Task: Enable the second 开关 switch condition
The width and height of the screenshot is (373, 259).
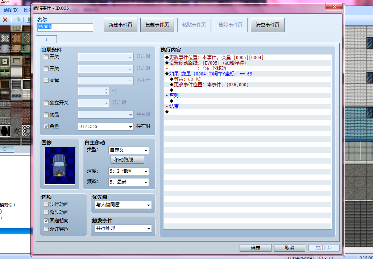Action: click(x=46, y=69)
